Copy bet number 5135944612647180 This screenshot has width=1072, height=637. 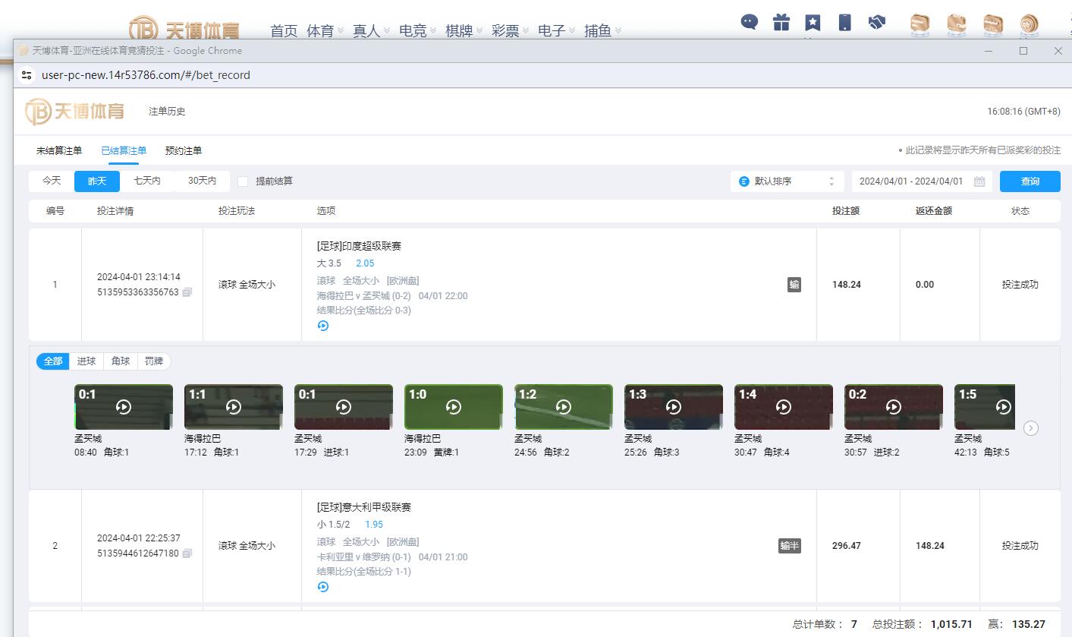187,553
